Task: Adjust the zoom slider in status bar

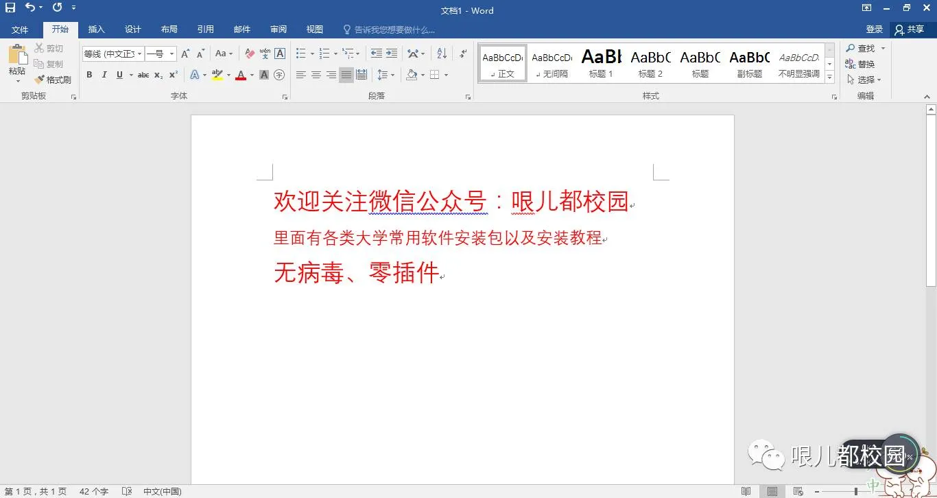Action: coord(856,491)
